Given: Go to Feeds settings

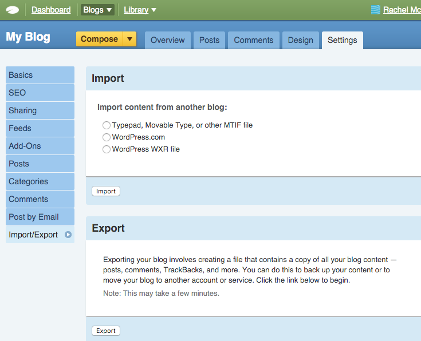Looking at the screenshot, I should click(x=40, y=128).
